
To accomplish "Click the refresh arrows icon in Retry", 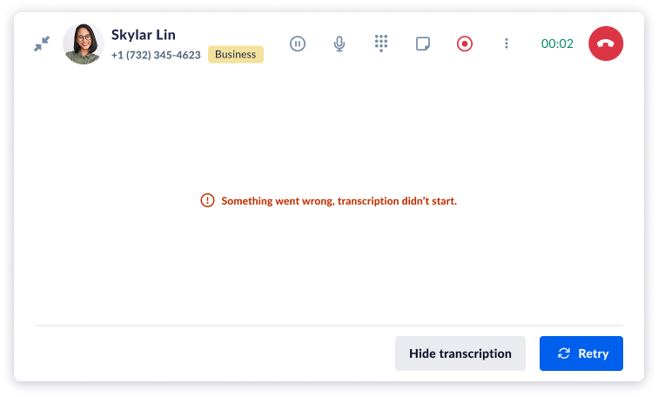I will click(564, 353).
